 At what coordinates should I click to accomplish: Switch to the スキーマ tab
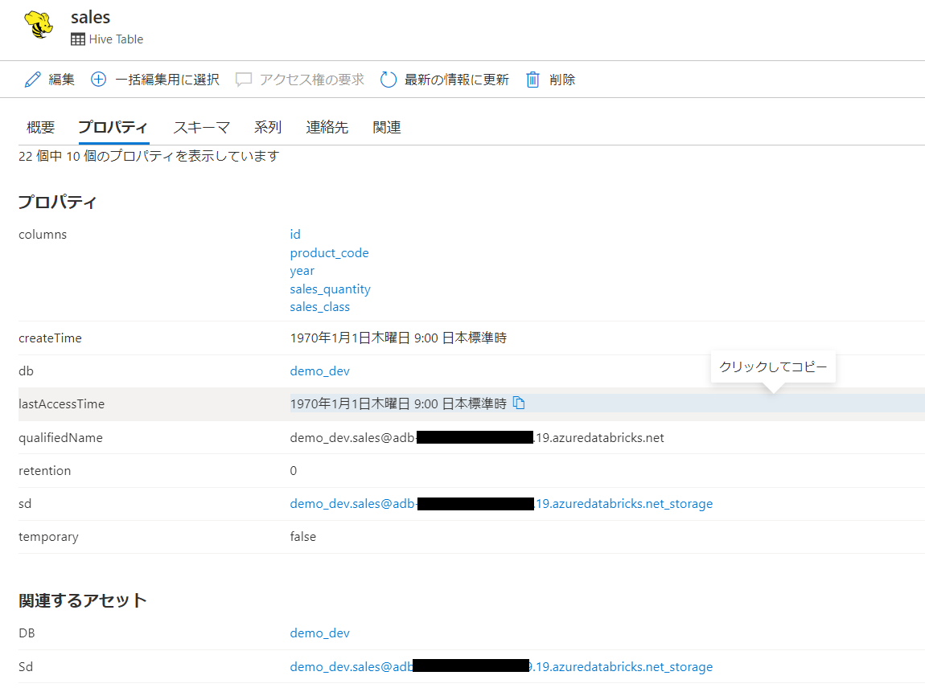[201, 127]
